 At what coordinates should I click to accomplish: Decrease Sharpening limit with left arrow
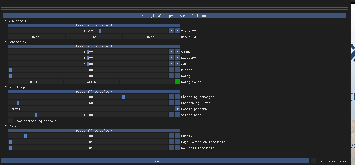pyautogui.click(x=171, y=103)
